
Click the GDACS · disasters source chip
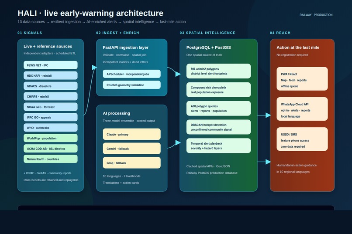[x=51, y=86]
